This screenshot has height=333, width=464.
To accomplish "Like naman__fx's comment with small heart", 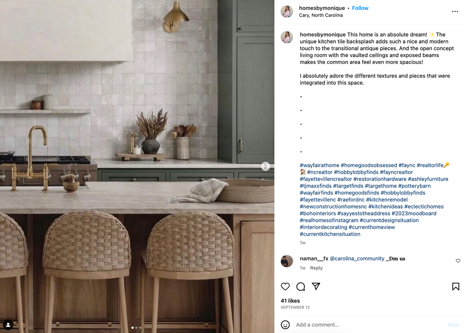I will pos(458,261).
